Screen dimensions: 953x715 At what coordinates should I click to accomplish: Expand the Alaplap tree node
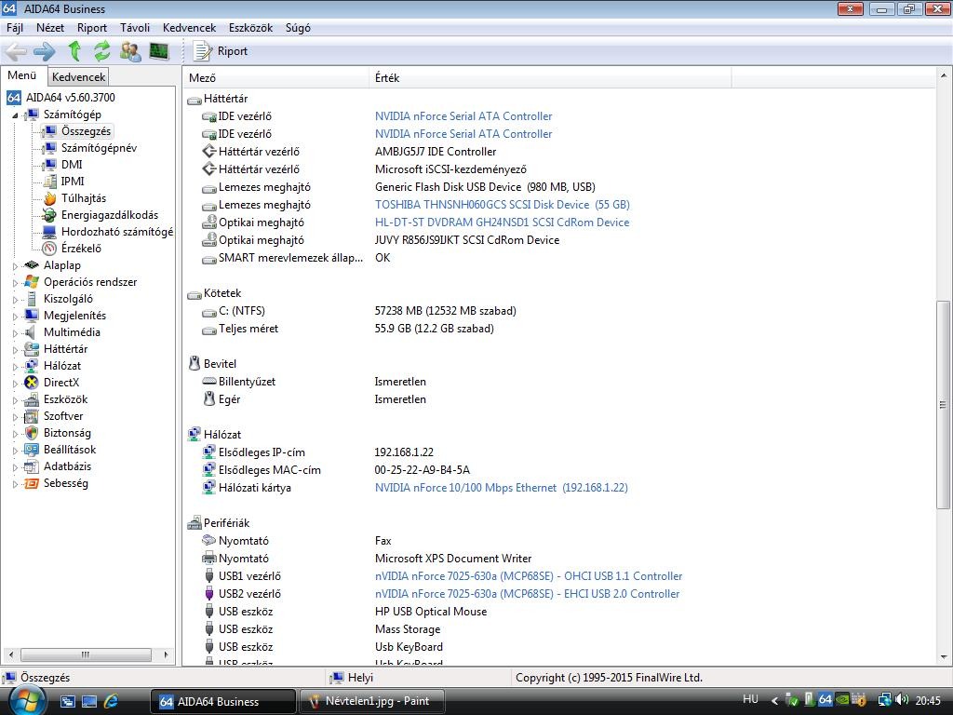pos(15,265)
